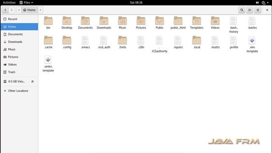This screenshot has width=272, height=153.
Task: Open the search magnifier button
Action: pos(242,10)
